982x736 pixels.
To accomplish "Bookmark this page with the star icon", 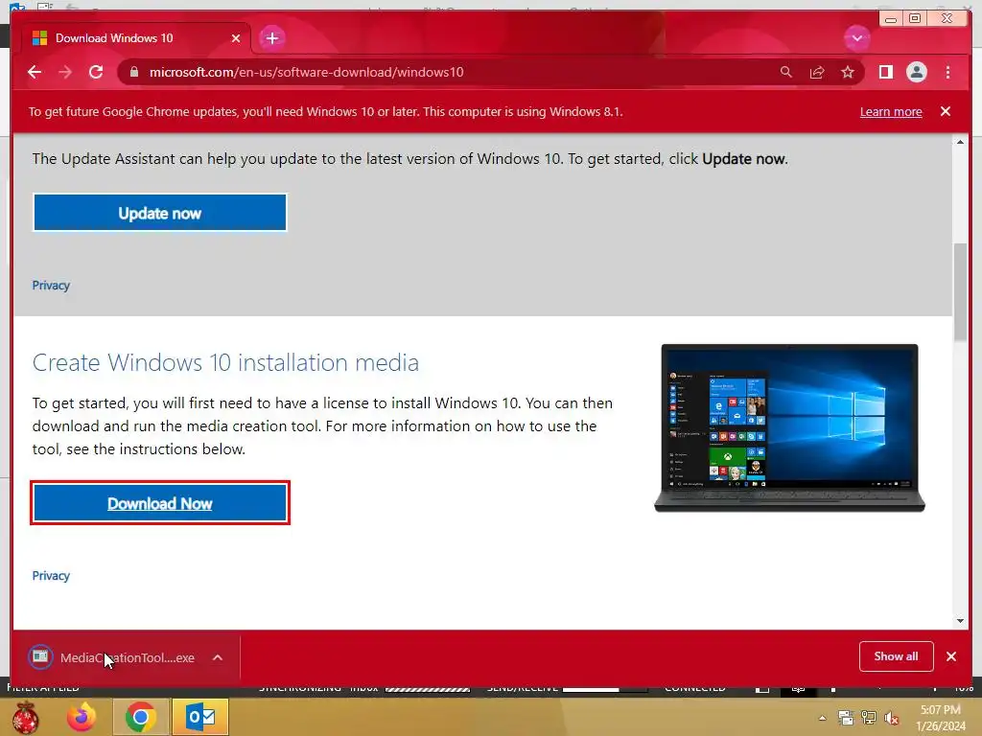I will (848, 72).
